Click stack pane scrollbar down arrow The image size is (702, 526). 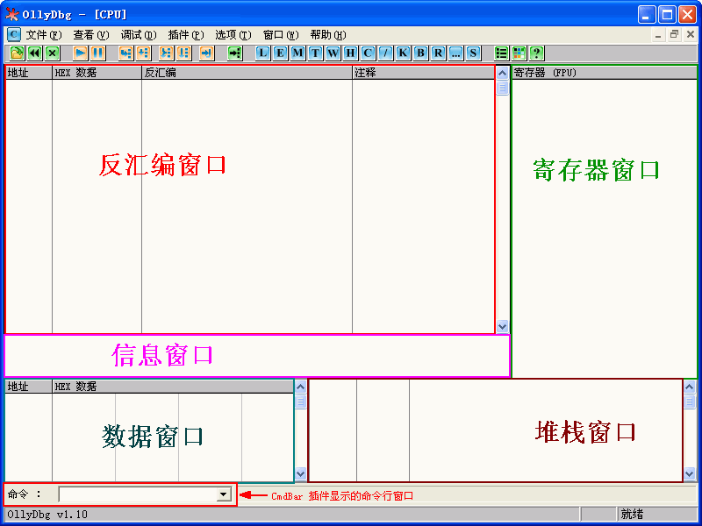click(x=690, y=473)
